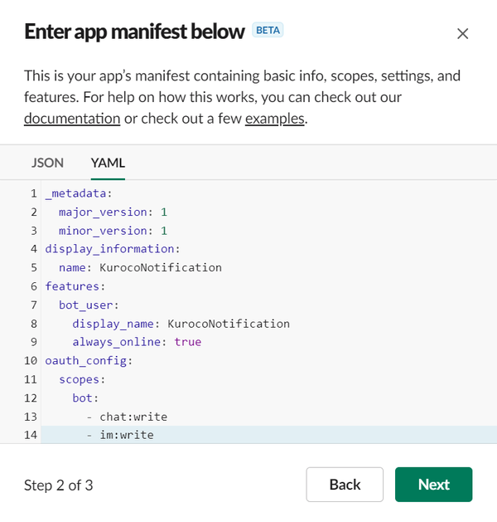This screenshot has height=522, width=497.
Task: Click the bot: line
Action: coord(85,398)
